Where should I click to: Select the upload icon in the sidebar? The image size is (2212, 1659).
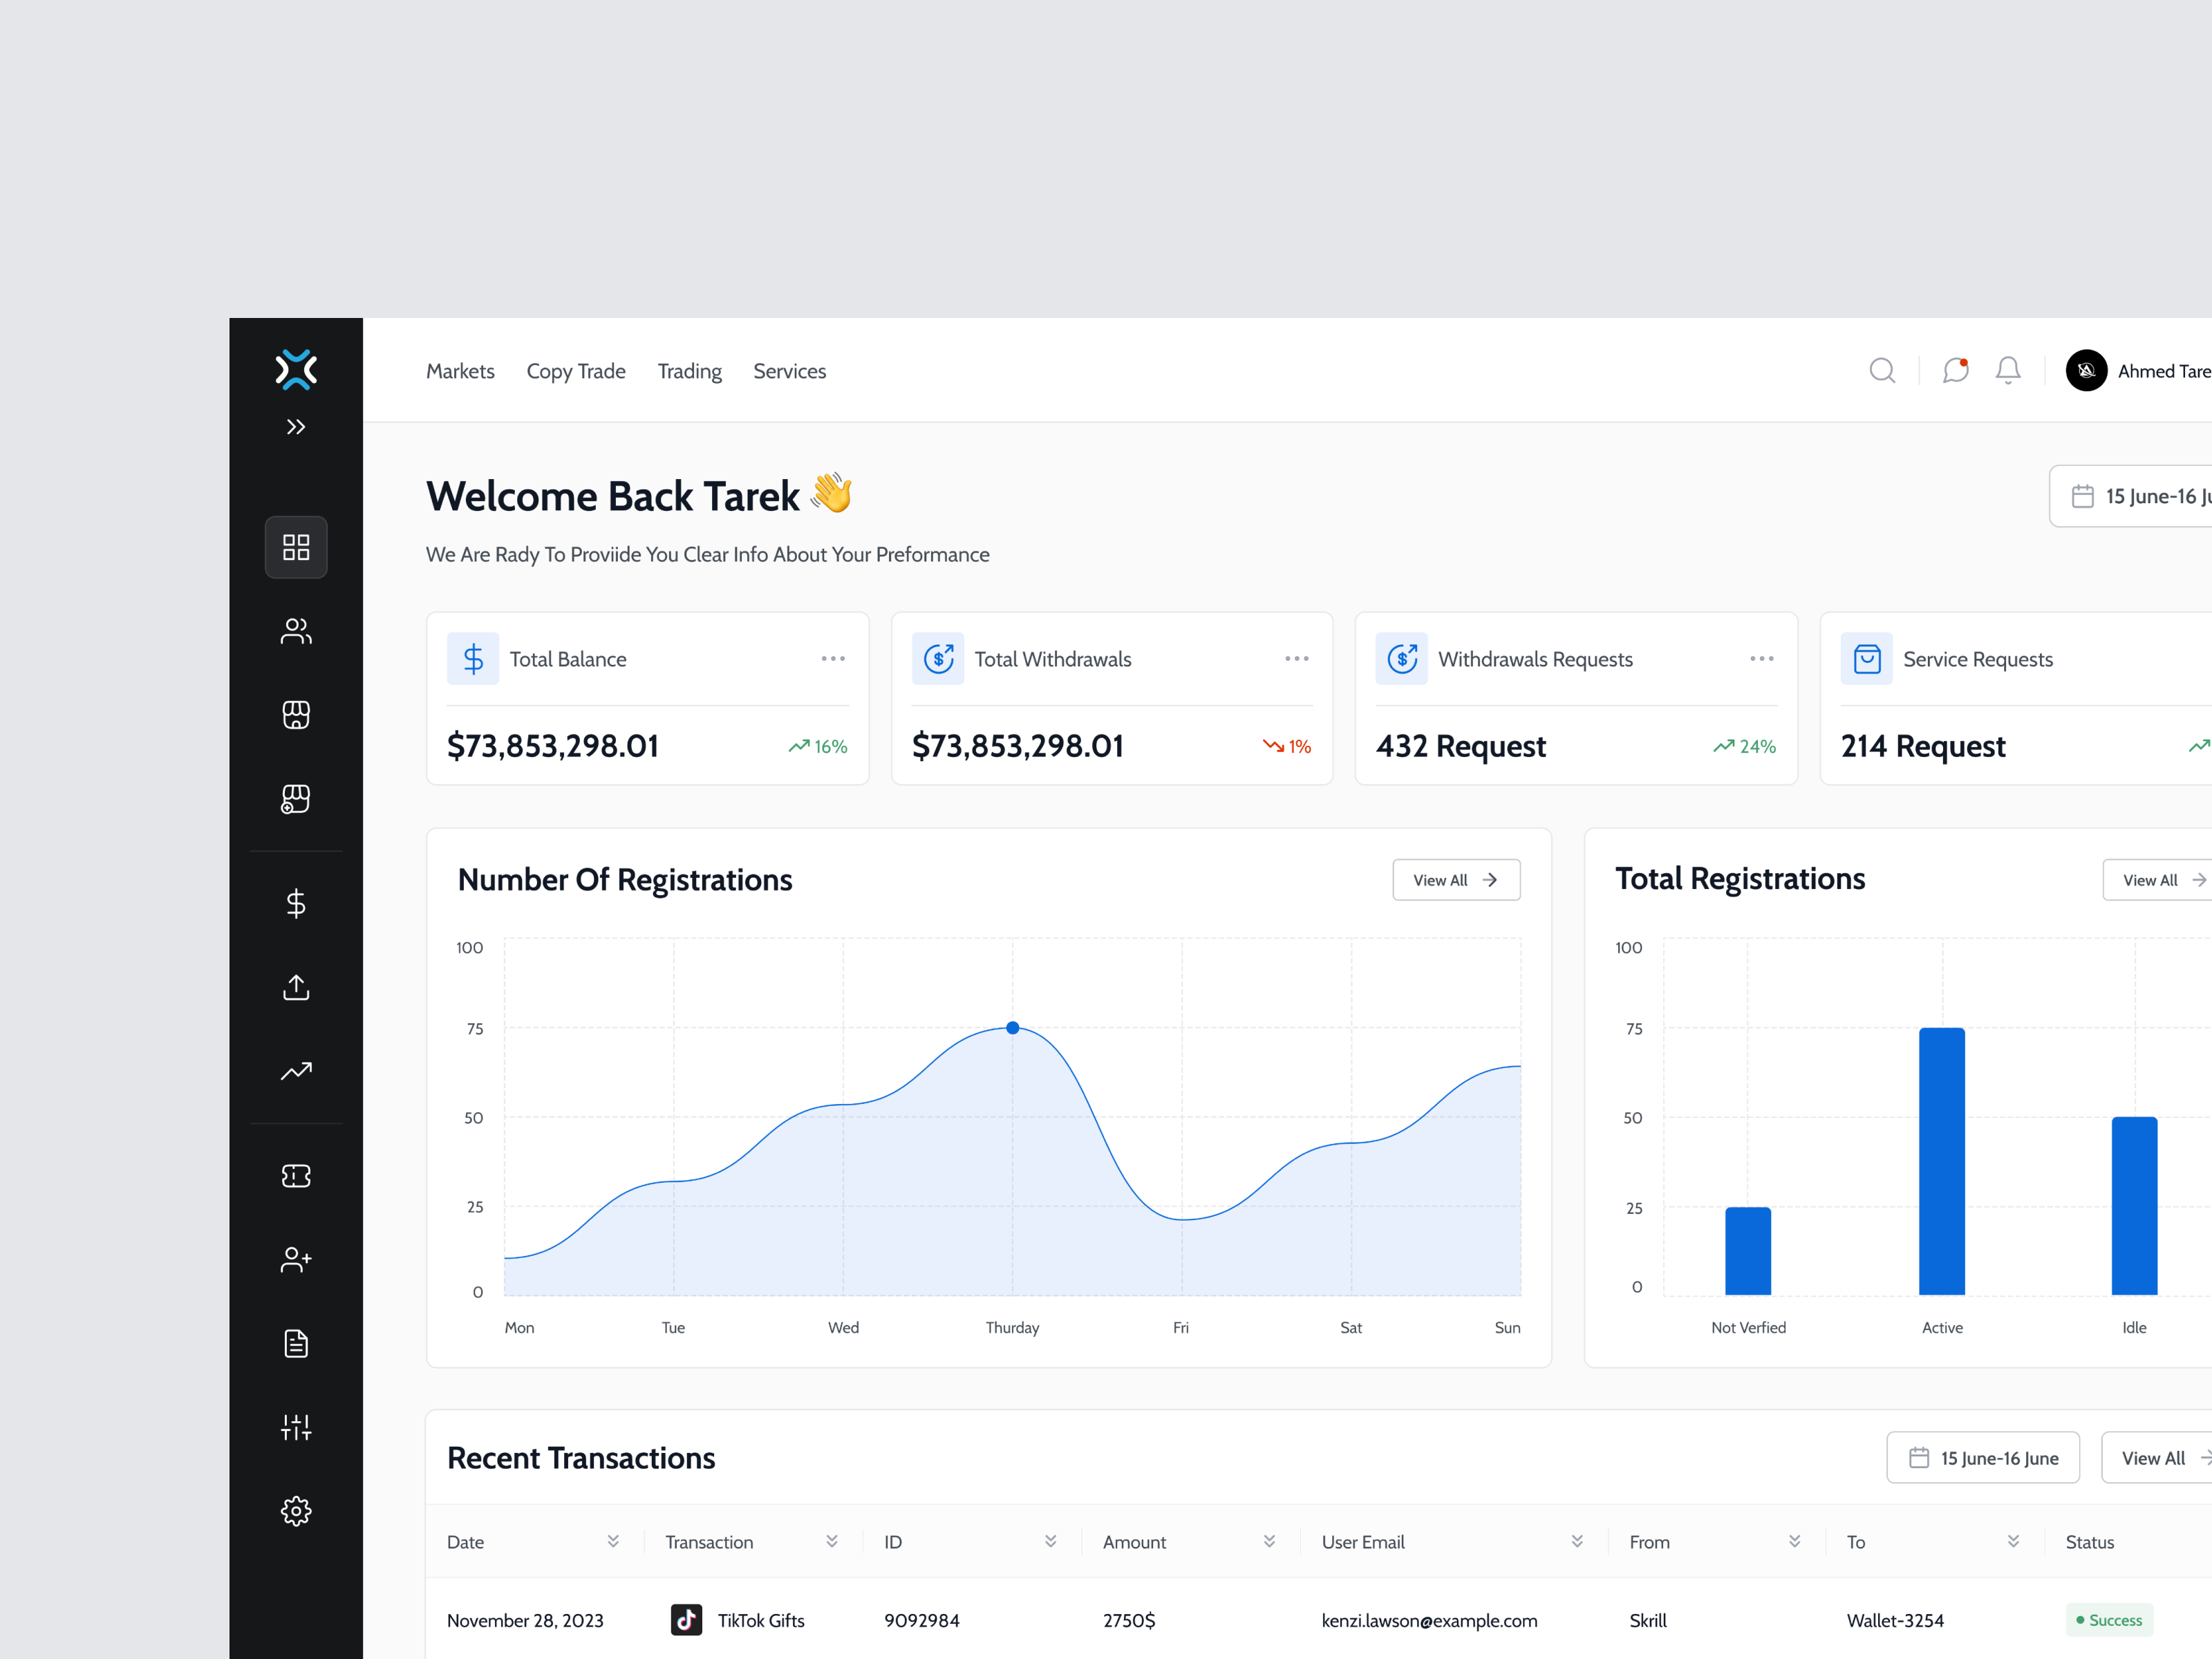click(x=296, y=987)
